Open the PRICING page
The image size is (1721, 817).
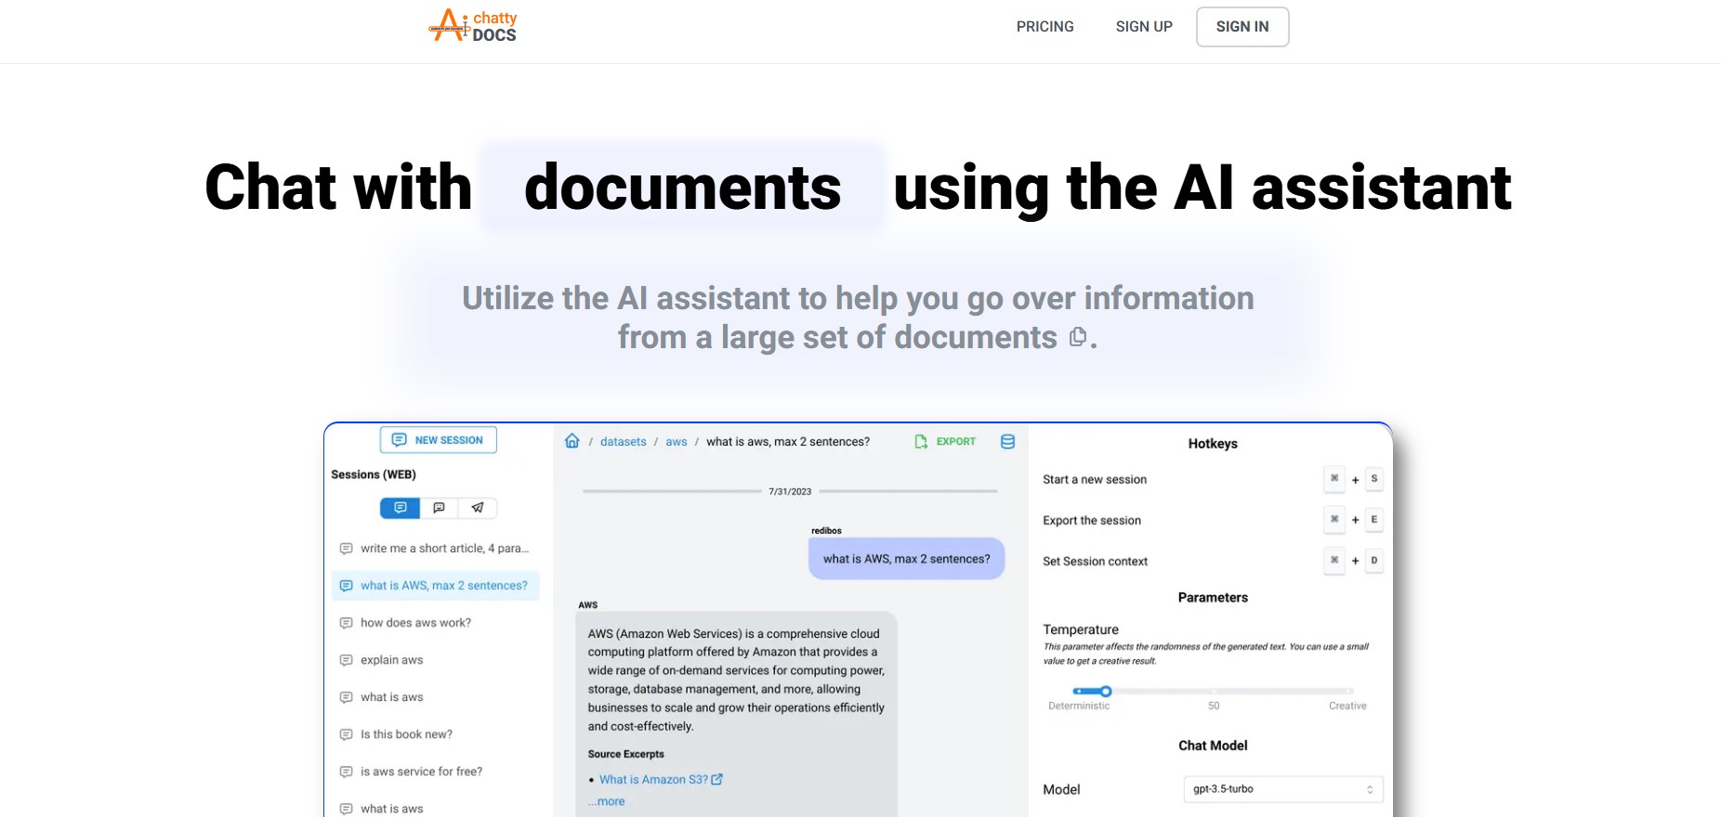click(x=1044, y=27)
